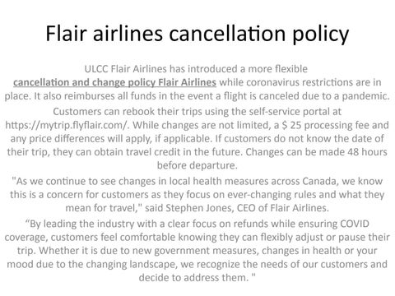
Task: Click the line any price differences will apply
Action: (x=197, y=139)
